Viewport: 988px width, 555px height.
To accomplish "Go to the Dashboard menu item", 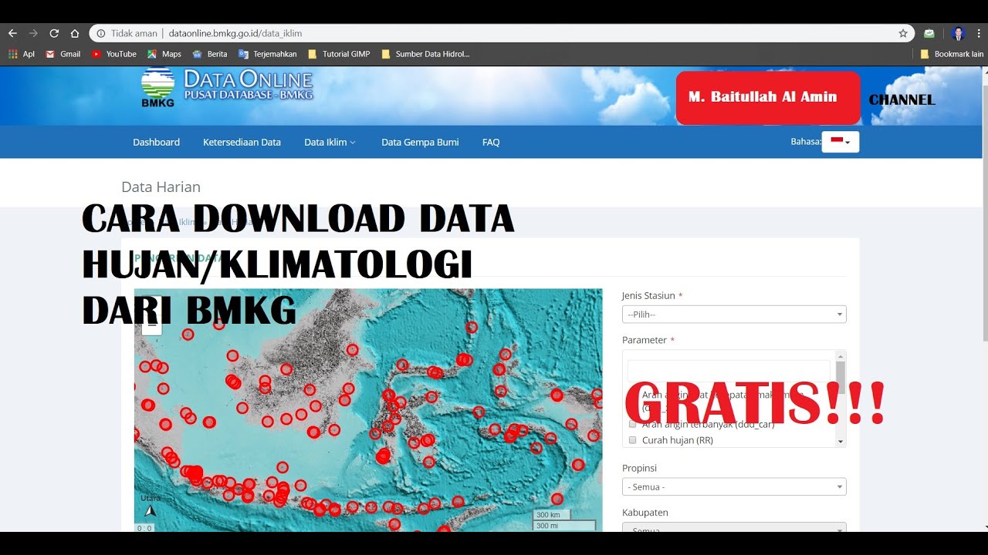I will (156, 142).
